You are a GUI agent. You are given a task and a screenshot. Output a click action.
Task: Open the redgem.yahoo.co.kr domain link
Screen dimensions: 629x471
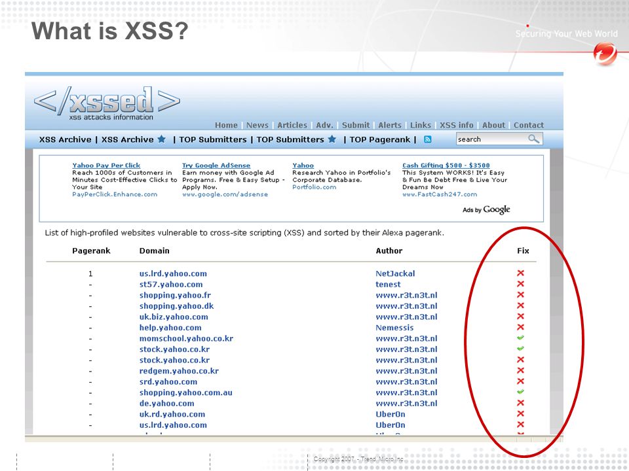(x=179, y=371)
